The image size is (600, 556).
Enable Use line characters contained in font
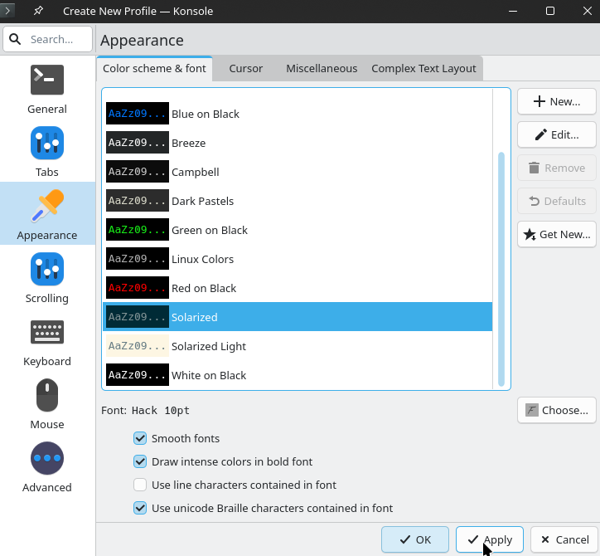(x=140, y=485)
